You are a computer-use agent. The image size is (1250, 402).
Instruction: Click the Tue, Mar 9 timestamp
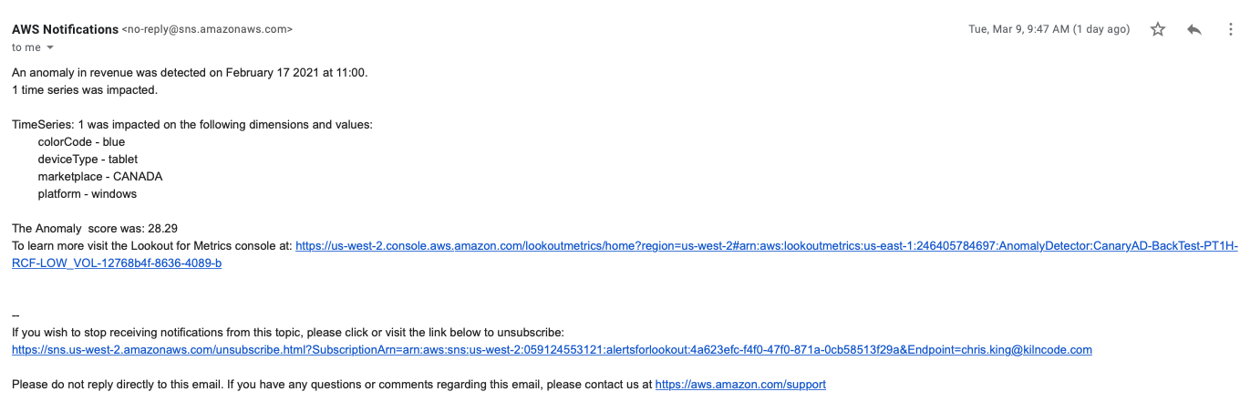tap(1049, 29)
